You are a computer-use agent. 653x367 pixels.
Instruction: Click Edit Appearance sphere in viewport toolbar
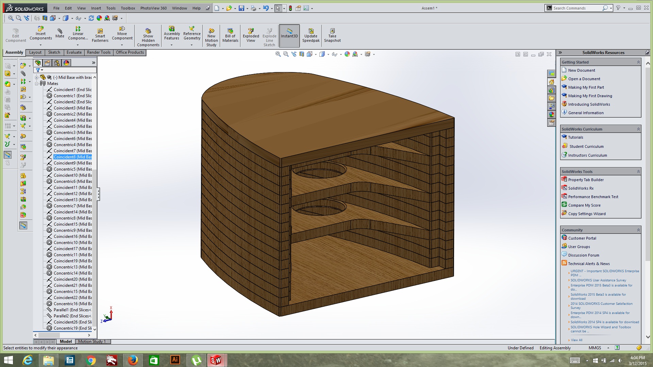coord(347,54)
